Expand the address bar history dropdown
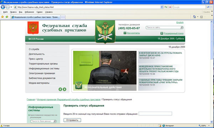This screenshot has width=214, height=128. (x=162, y=7)
